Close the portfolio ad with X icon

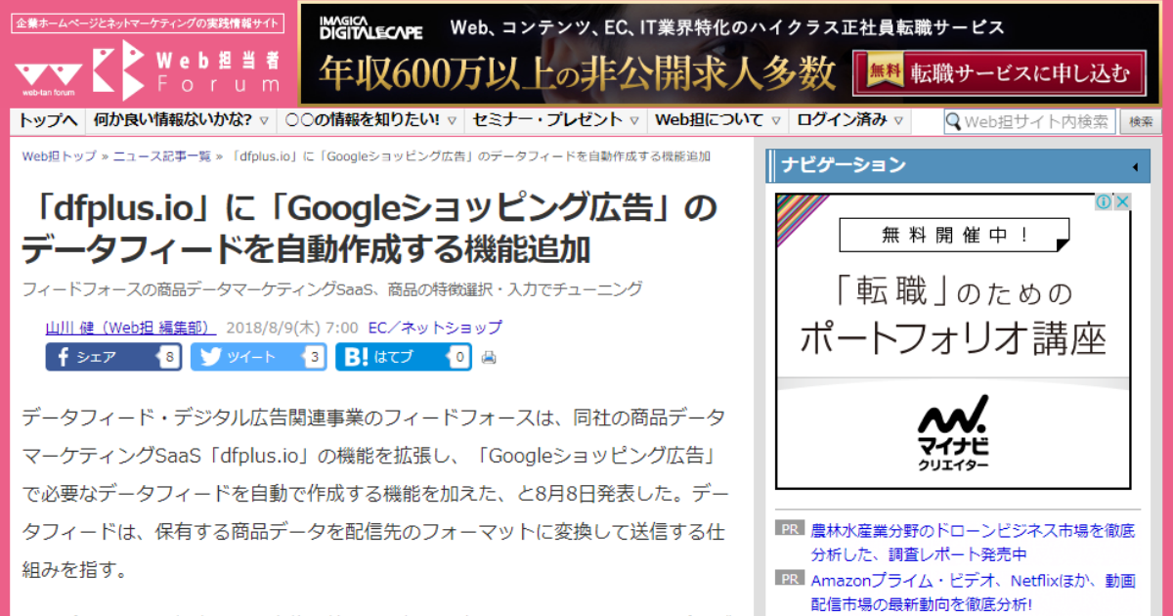tap(1123, 202)
